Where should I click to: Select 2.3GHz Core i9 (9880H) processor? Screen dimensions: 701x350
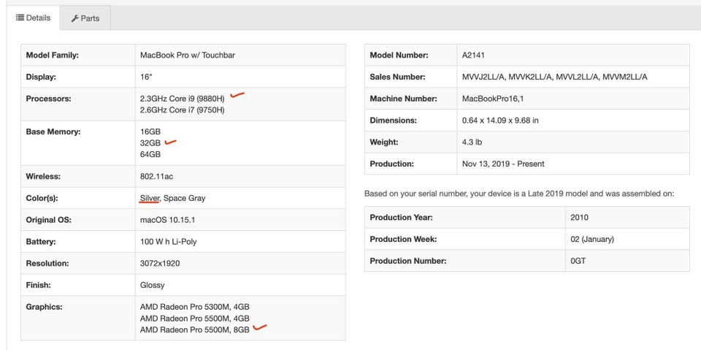[x=182, y=99]
